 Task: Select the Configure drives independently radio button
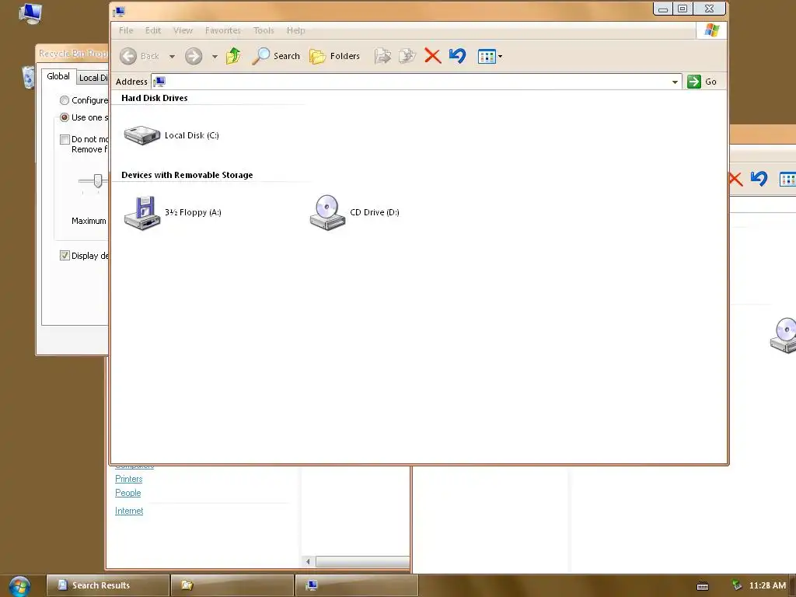tap(65, 100)
